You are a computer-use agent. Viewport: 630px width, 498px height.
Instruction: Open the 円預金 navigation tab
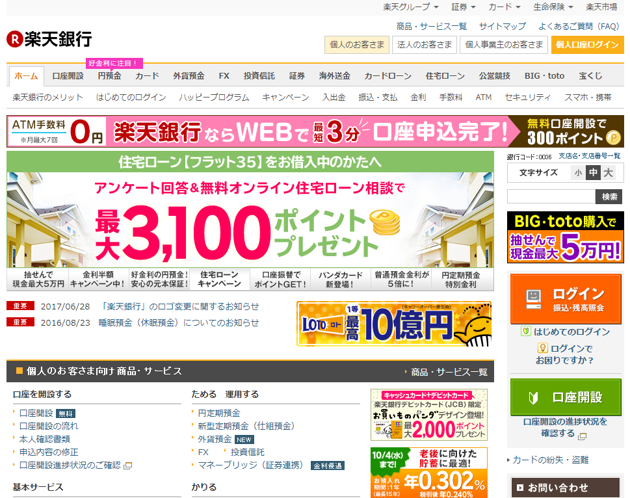pos(109,76)
